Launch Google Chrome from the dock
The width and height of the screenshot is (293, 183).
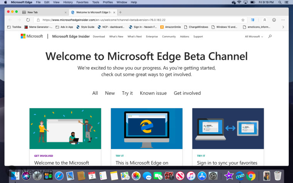click(x=251, y=176)
